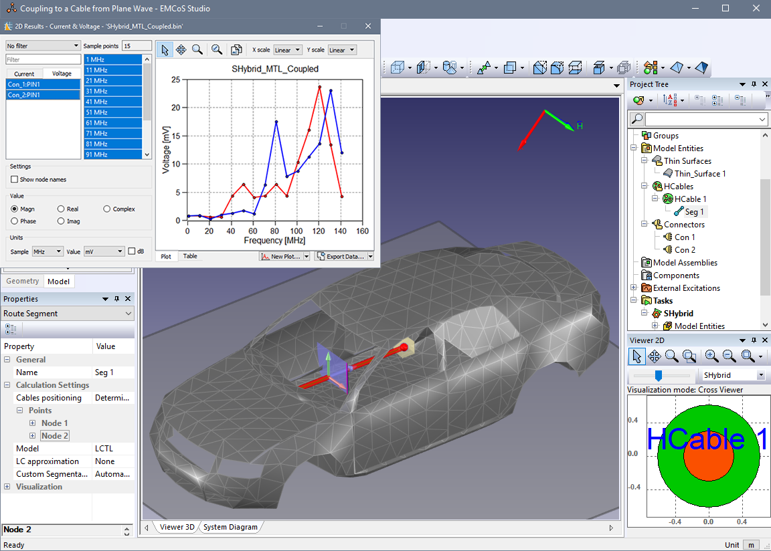Select the Phase radio button
Image resolution: width=771 pixels, height=551 pixels.
click(x=14, y=221)
